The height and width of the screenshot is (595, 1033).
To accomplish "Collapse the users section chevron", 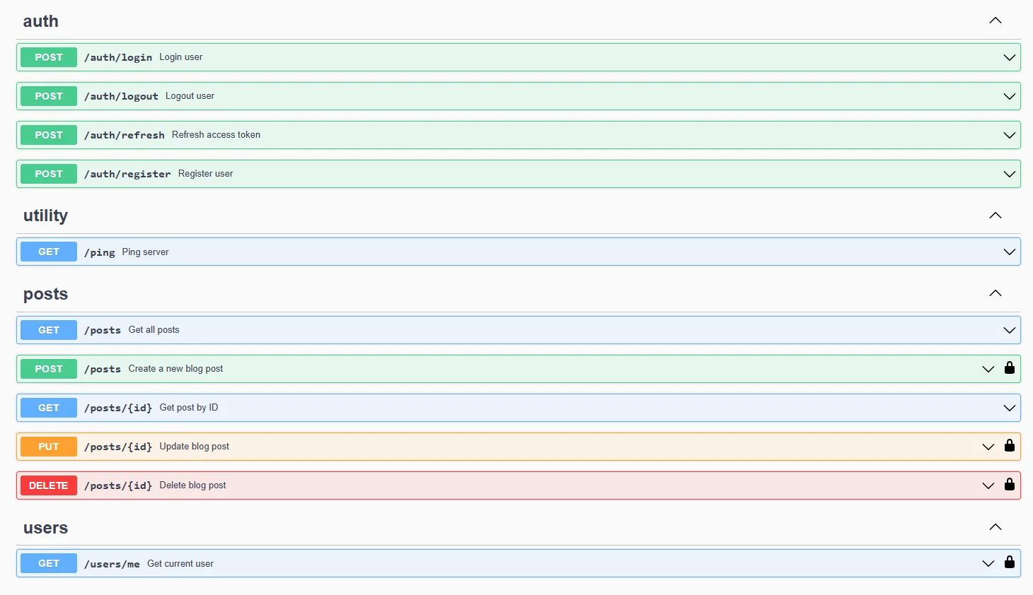I will click(995, 527).
